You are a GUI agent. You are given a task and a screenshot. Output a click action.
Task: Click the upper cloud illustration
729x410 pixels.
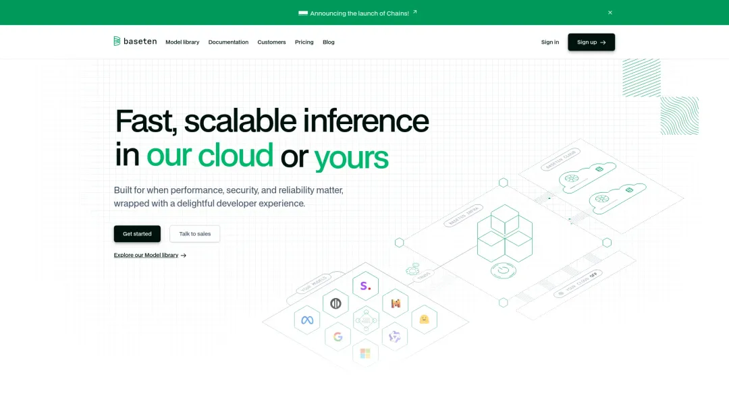pyautogui.click(x=588, y=177)
